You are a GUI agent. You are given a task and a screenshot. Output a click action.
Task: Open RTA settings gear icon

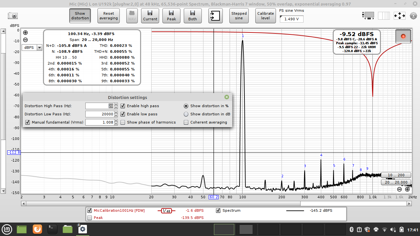(x=413, y=15)
